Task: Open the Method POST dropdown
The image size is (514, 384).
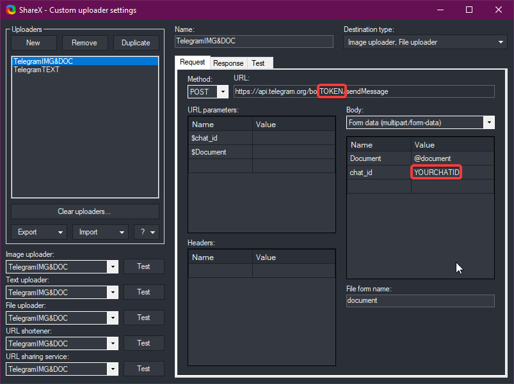Action: (208, 91)
